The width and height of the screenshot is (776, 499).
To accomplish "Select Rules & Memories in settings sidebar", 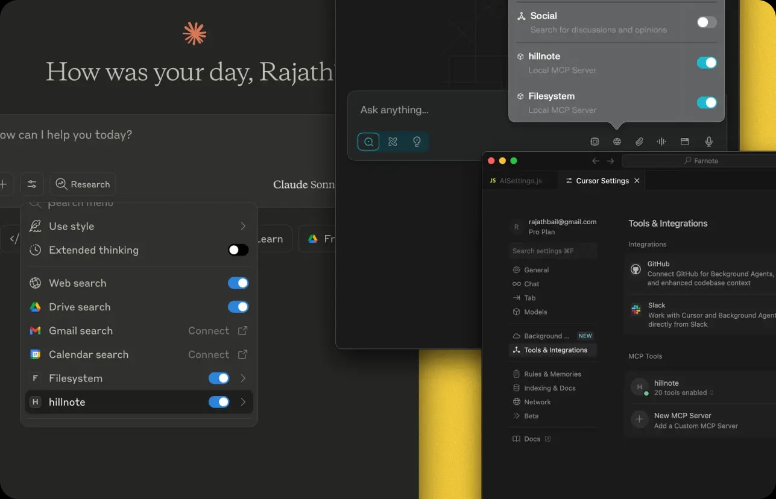I will (x=552, y=374).
